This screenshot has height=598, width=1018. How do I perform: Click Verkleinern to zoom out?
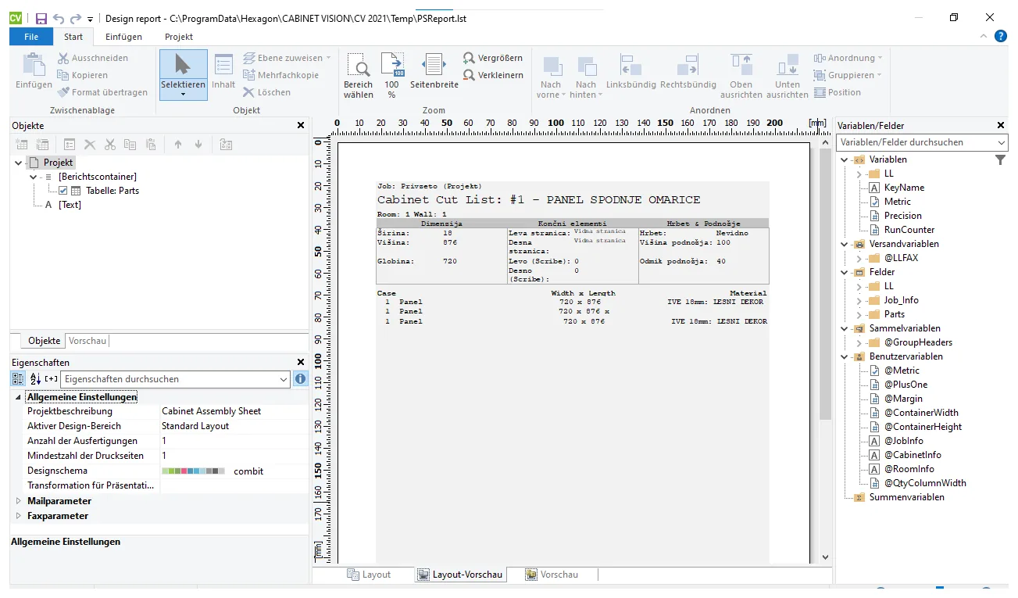point(492,75)
